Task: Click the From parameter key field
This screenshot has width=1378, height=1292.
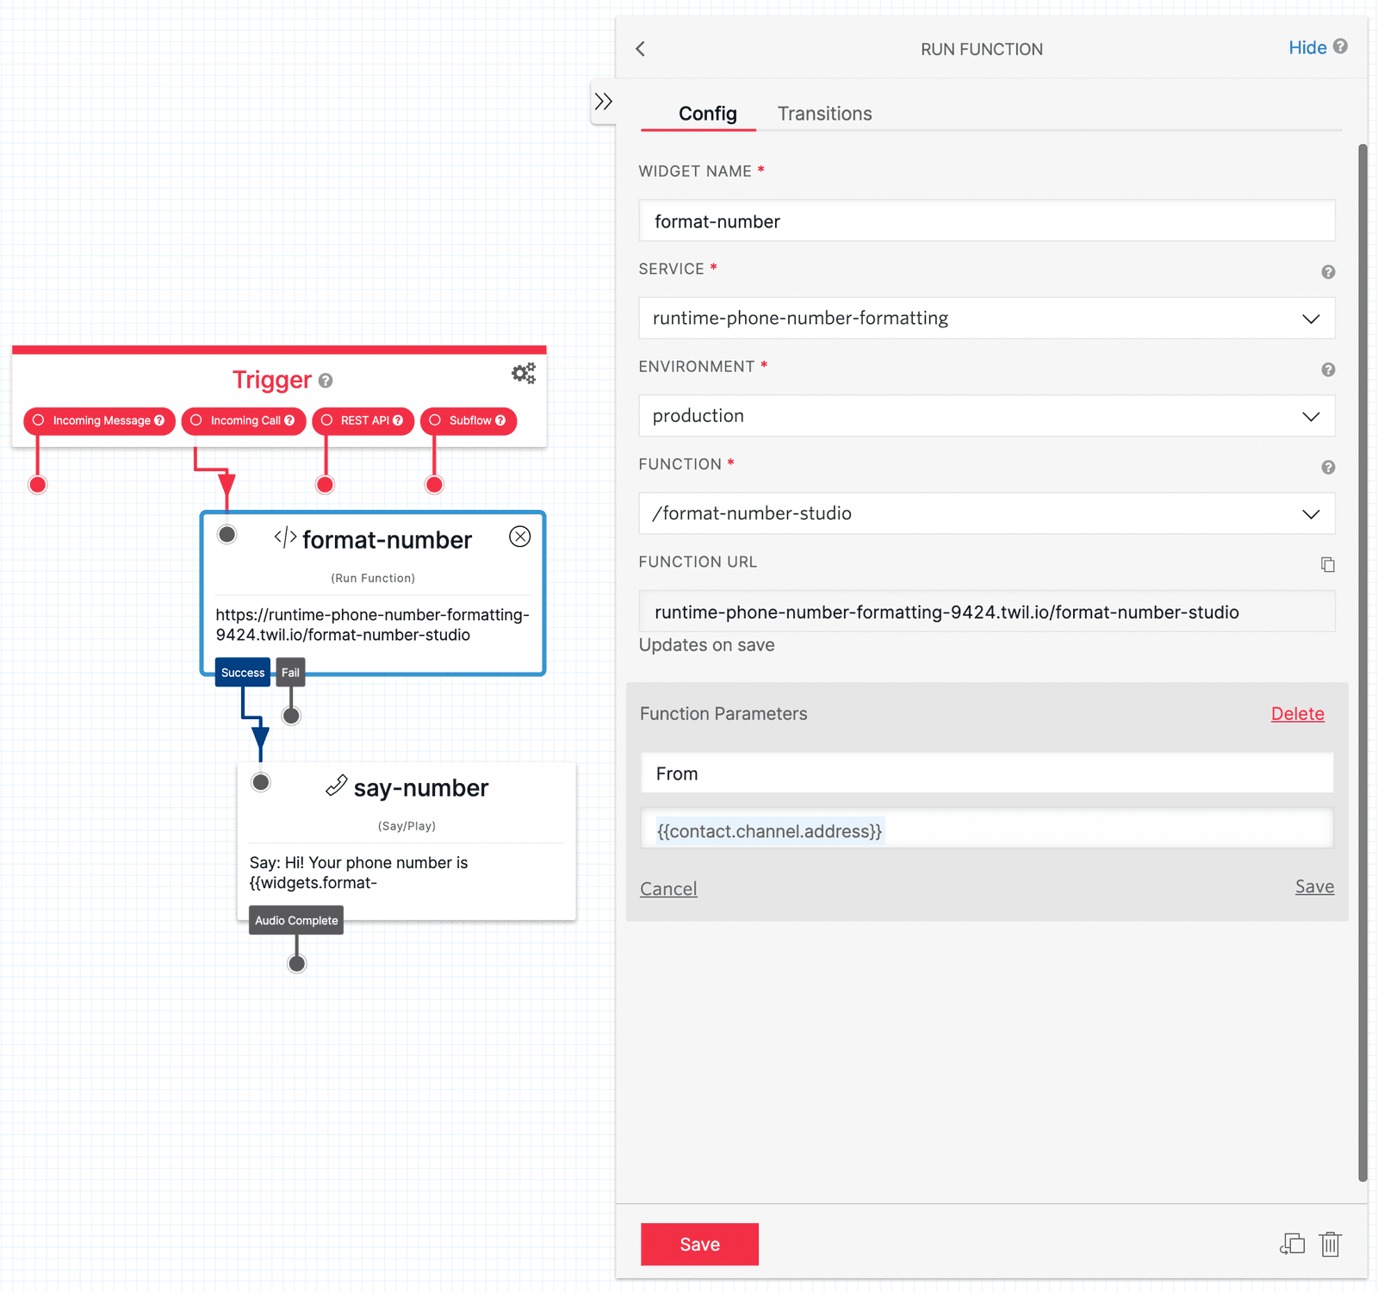Action: click(x=986, y=773)
